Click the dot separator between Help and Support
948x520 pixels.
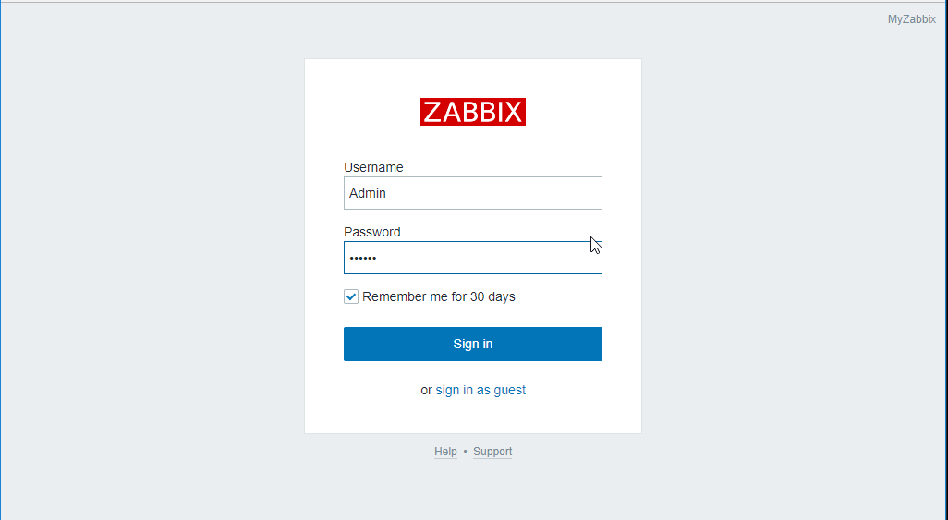[x=465, y=452]
